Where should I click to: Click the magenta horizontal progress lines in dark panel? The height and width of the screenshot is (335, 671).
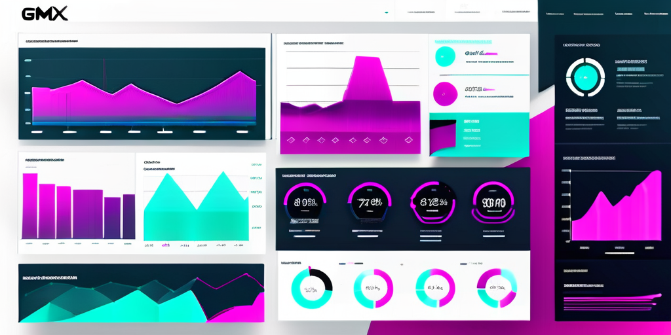click(612, 302)
